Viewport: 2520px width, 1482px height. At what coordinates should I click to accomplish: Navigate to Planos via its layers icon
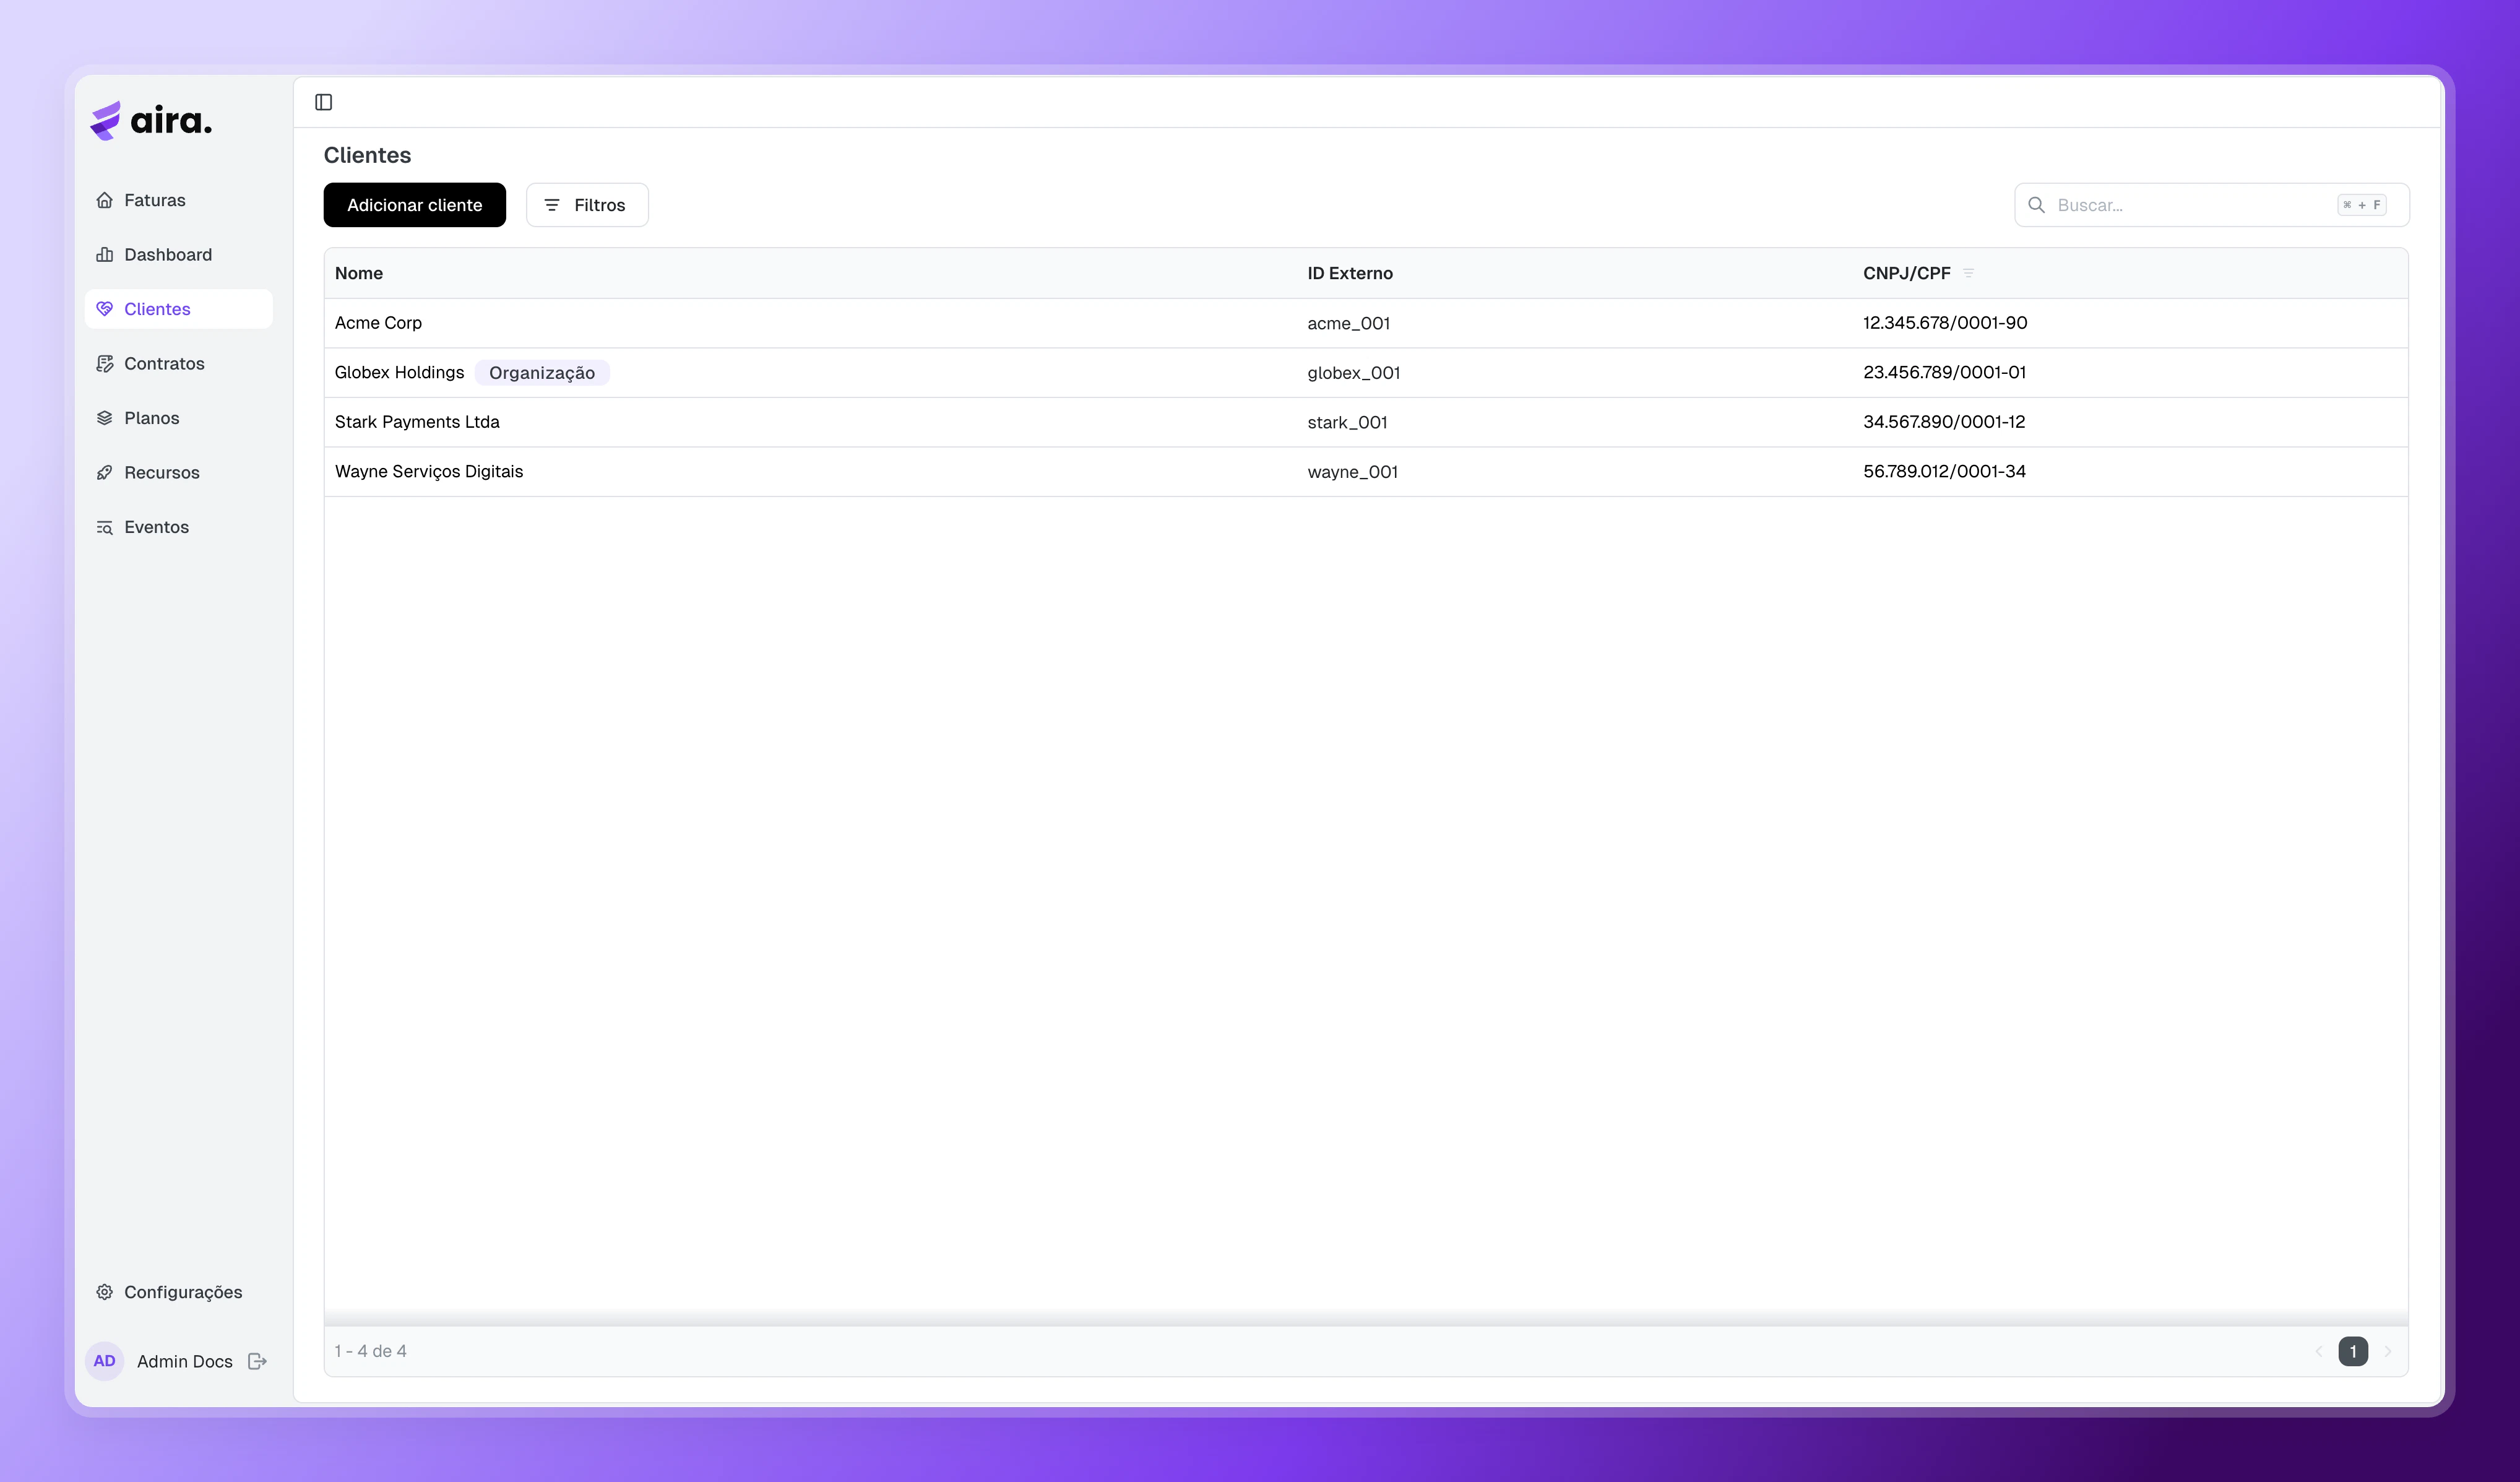pyautogui.click(x=106, y=417)
